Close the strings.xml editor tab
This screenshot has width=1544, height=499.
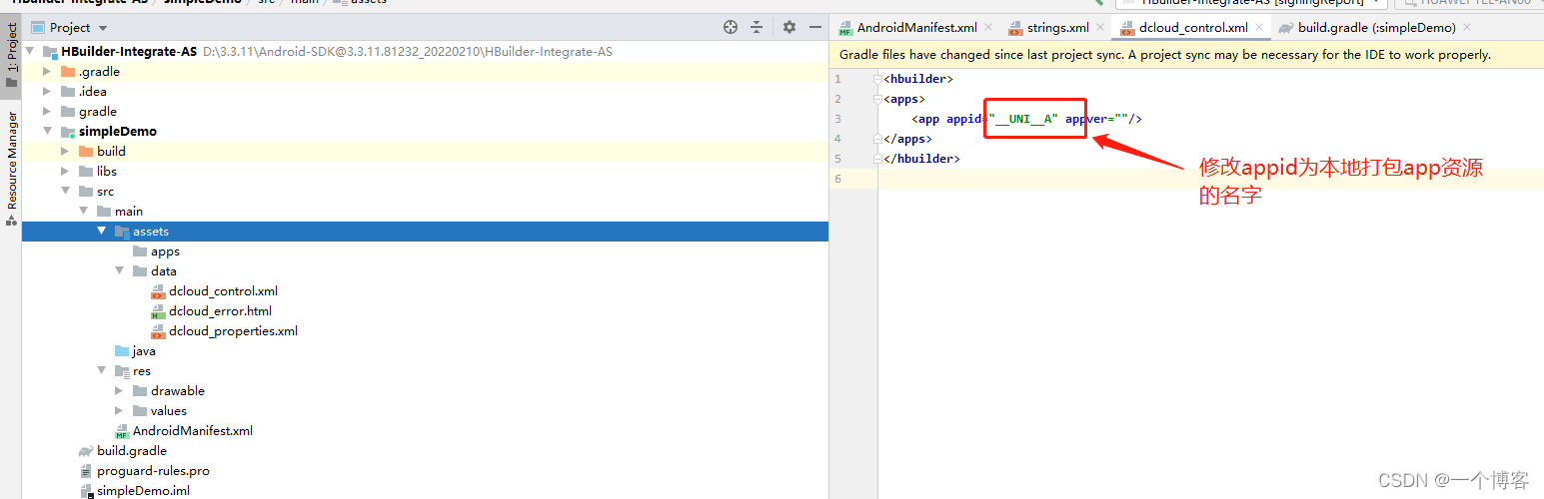click(x=1100, y=28)
